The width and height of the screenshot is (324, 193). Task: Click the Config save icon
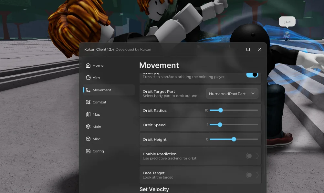pyautogui.click(x=88, y=151)
